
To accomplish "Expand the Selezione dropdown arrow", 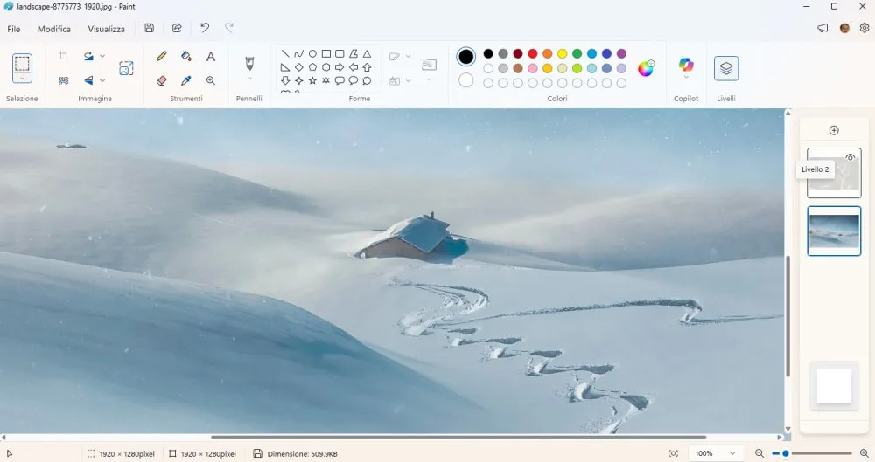I will coord(23,79).
